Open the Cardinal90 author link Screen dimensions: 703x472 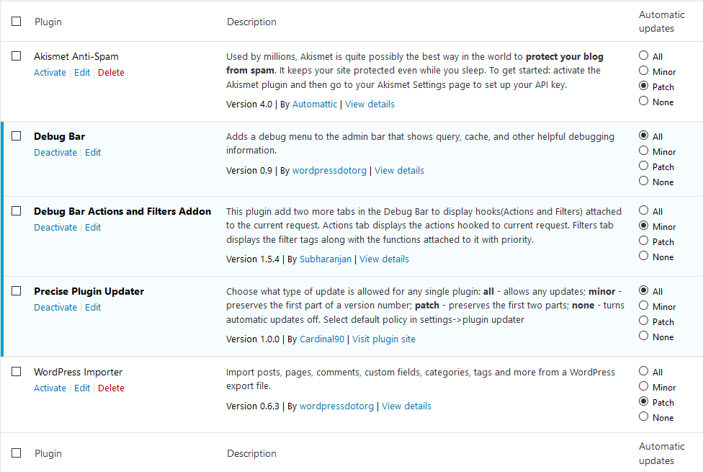pyautogui.click(x=322, y=339)
